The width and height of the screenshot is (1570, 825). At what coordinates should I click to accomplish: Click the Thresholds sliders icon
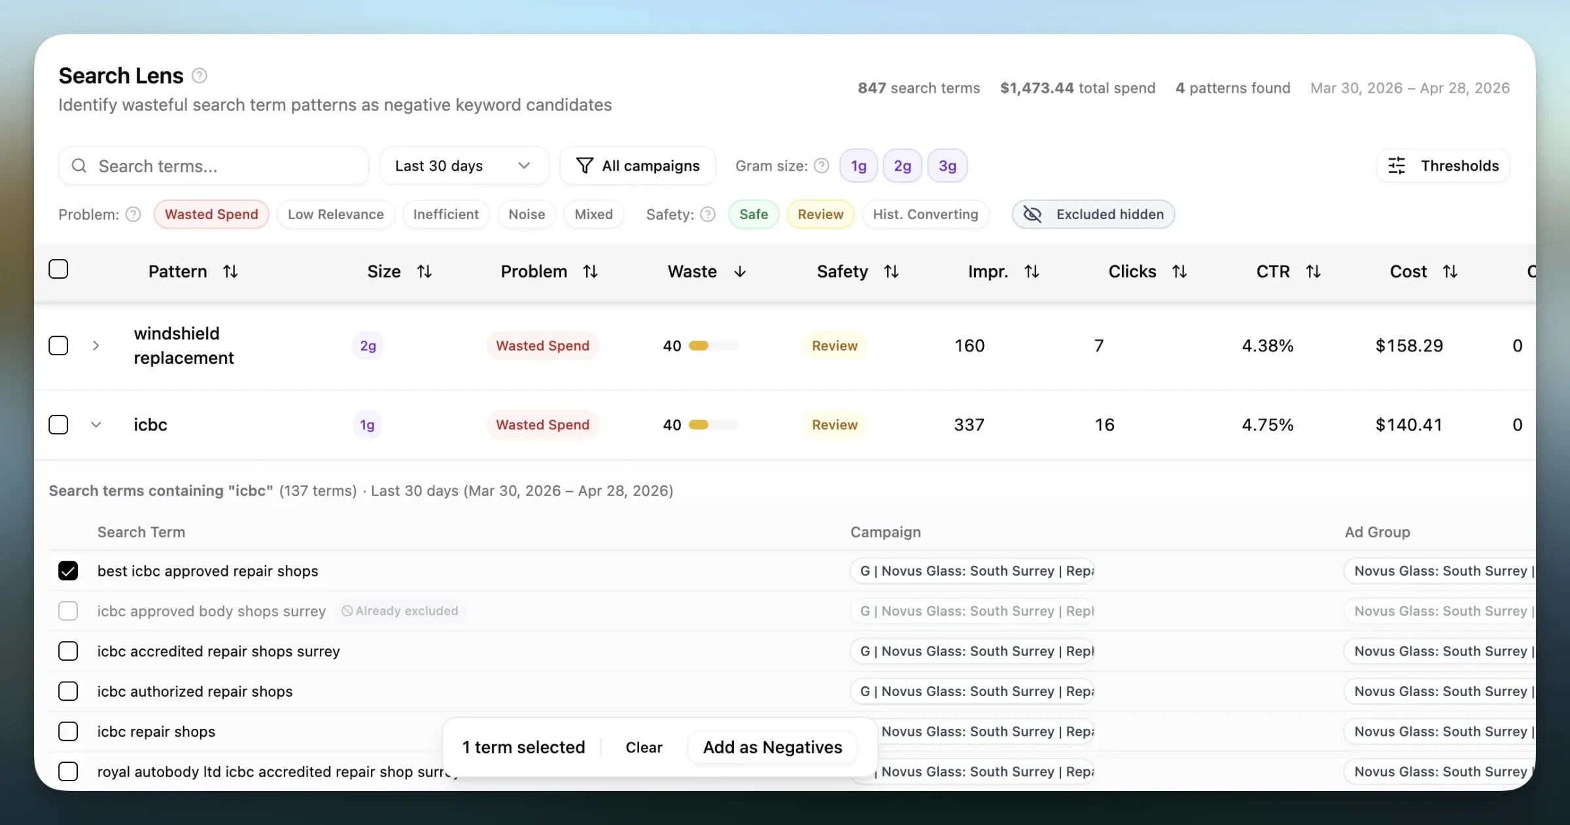pyautogui.click(x=1397, y=166)
